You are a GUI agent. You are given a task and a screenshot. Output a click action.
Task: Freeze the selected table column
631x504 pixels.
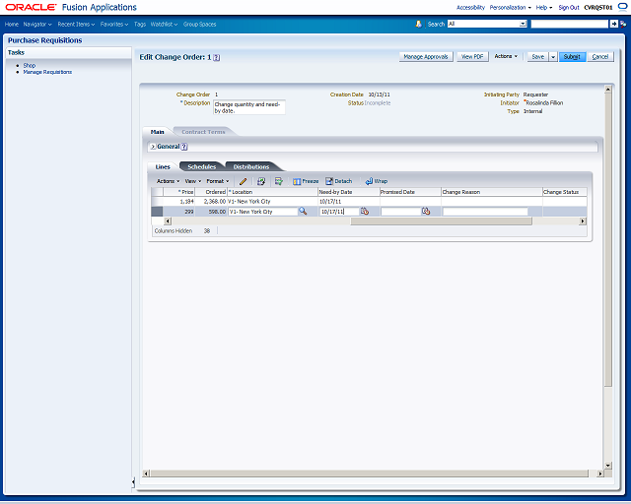tap(306, 181)
